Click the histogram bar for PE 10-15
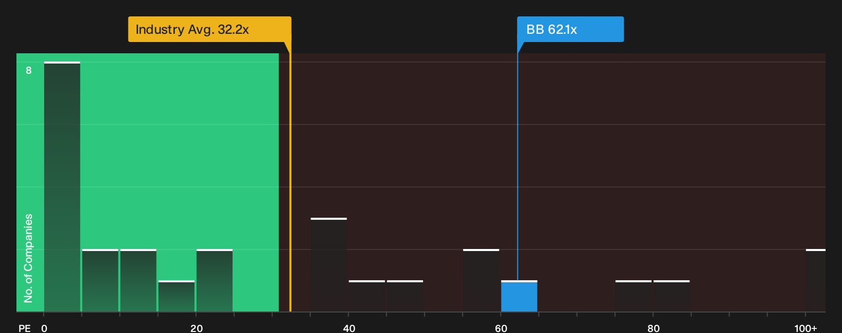This screenshot has height=333, width=842. [x=138, y=280]
